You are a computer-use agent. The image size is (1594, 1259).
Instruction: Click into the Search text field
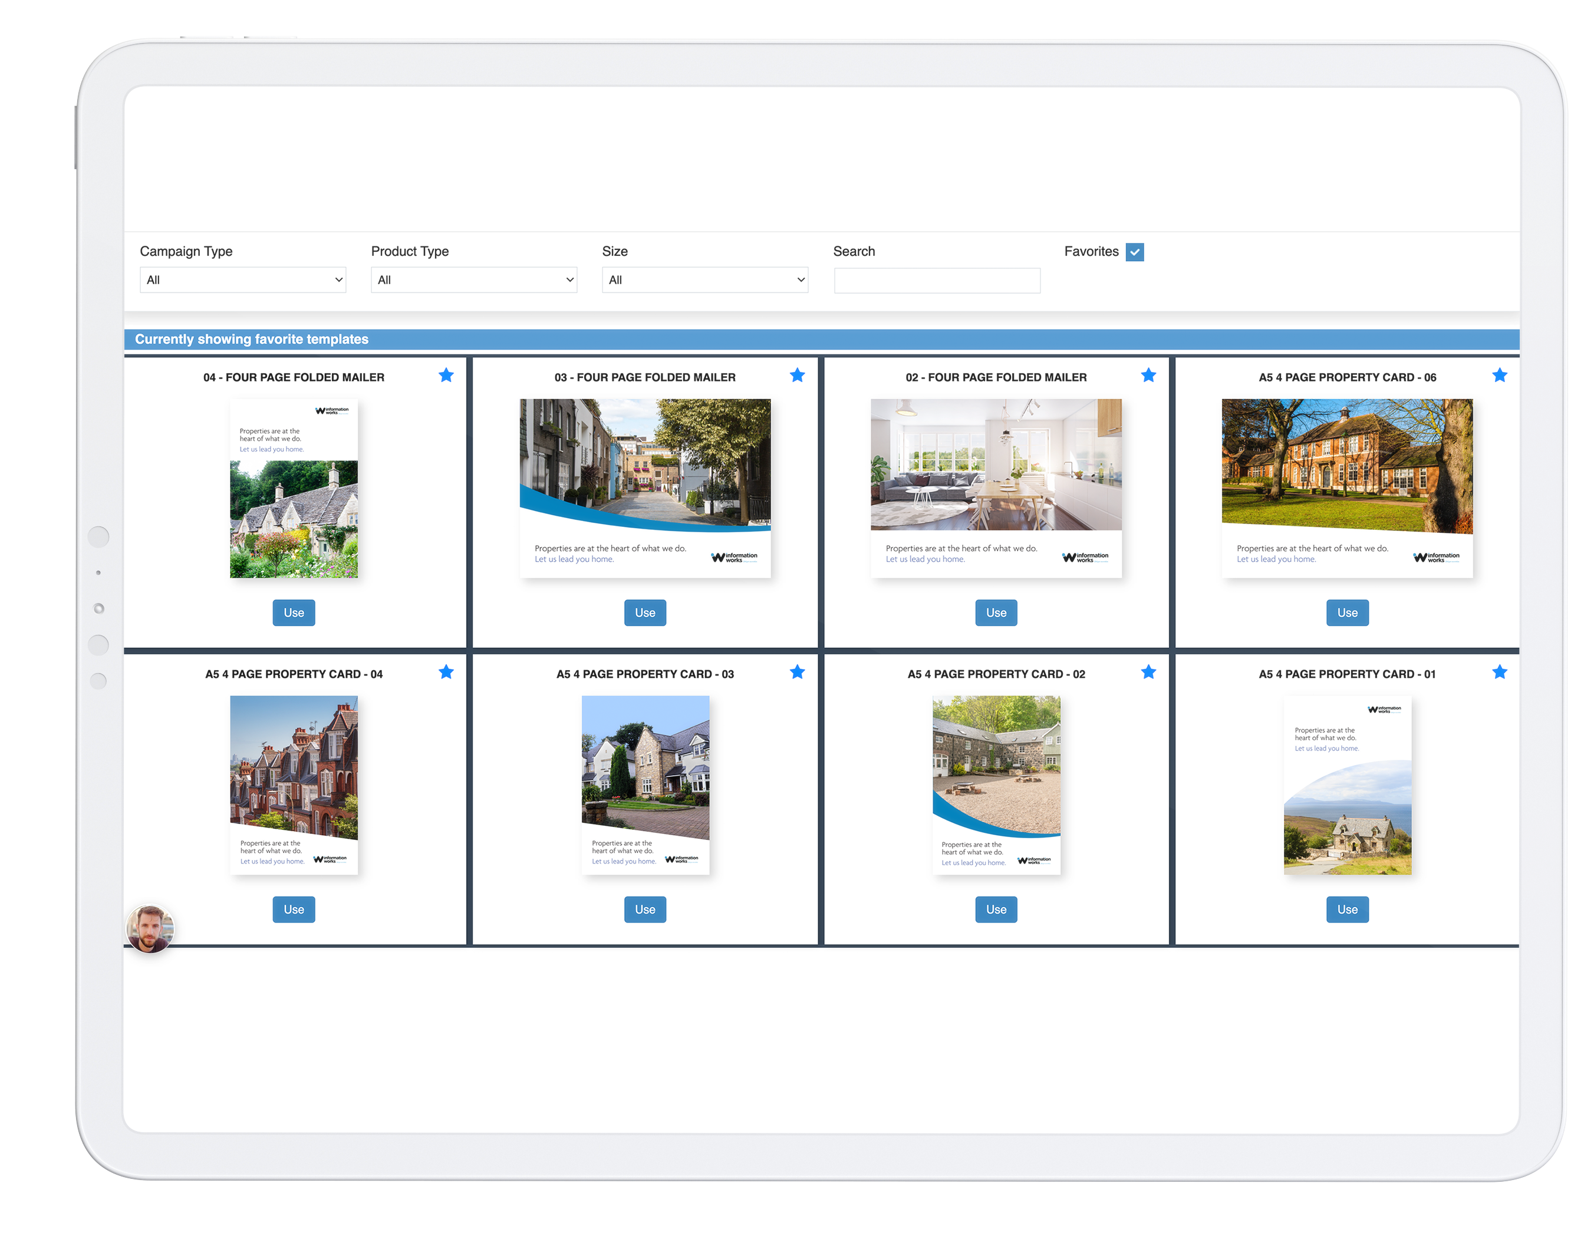(x=936, y=281)
